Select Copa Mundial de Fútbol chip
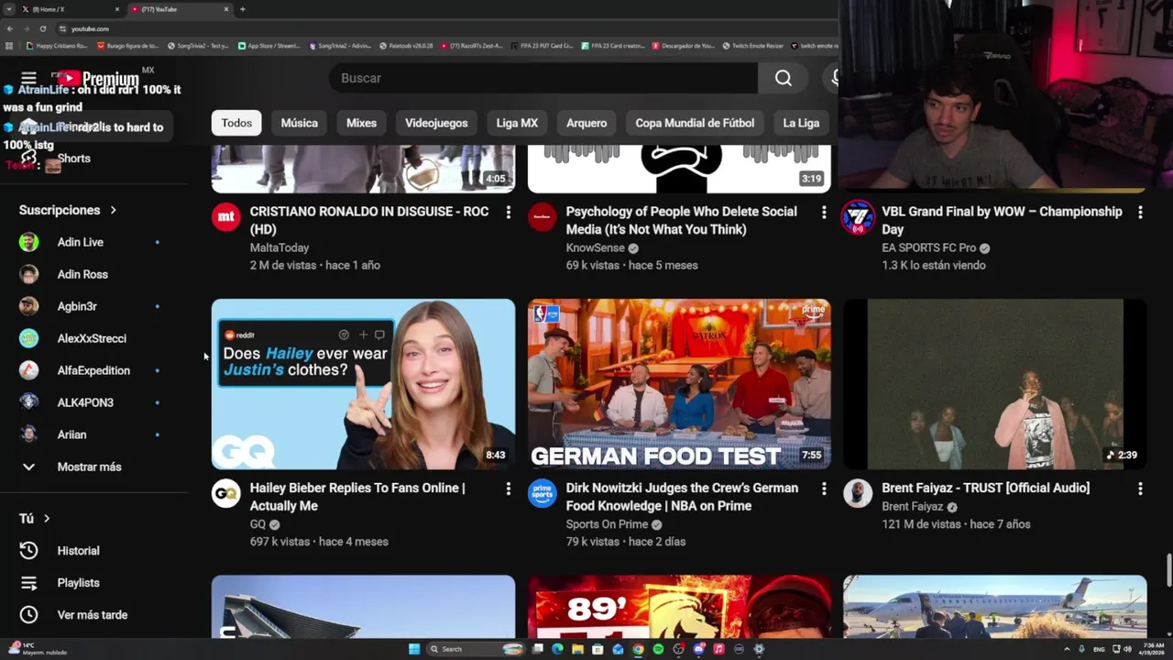This screenshot has width=1173, height=660. (x=695, y=123)
